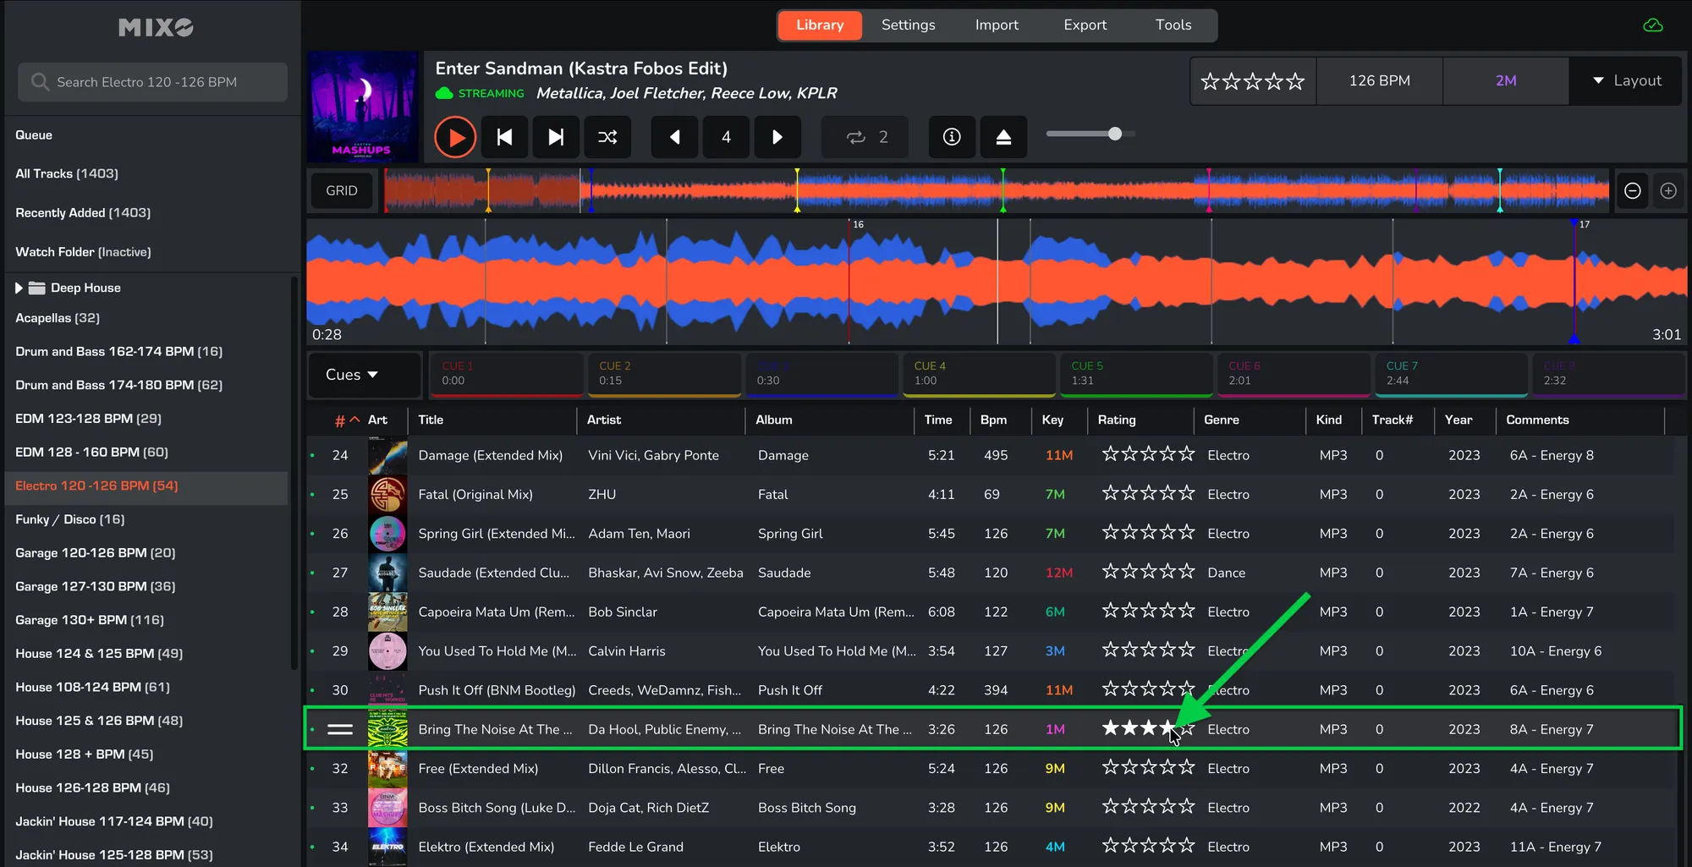Viewport: 1692px width, 867px height.
Task: Zoom out the waveform overview
Action: (x=1633, y=191)
